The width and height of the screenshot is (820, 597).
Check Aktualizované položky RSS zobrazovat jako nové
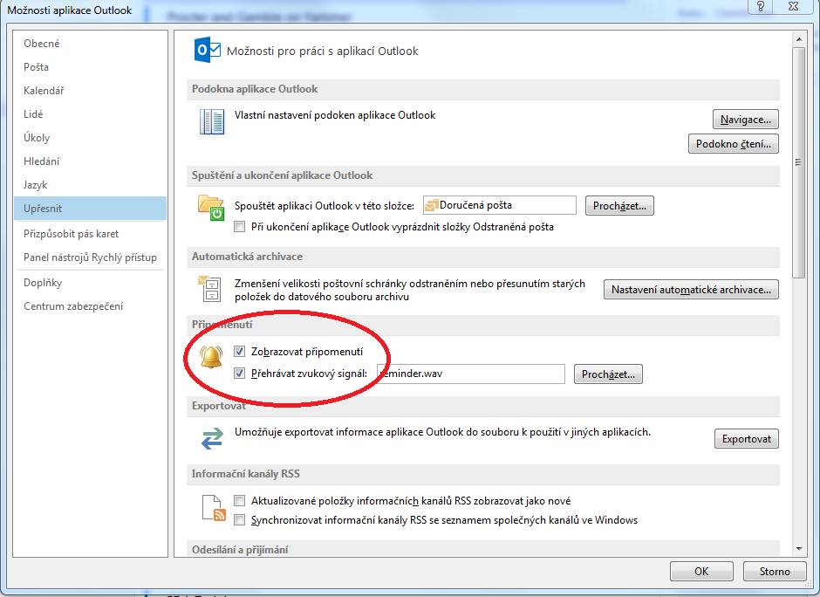click(239, 501)
